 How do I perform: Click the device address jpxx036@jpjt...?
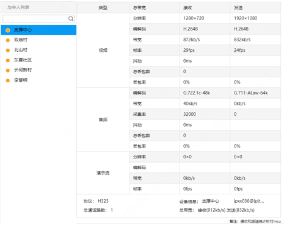coord(249,201)
